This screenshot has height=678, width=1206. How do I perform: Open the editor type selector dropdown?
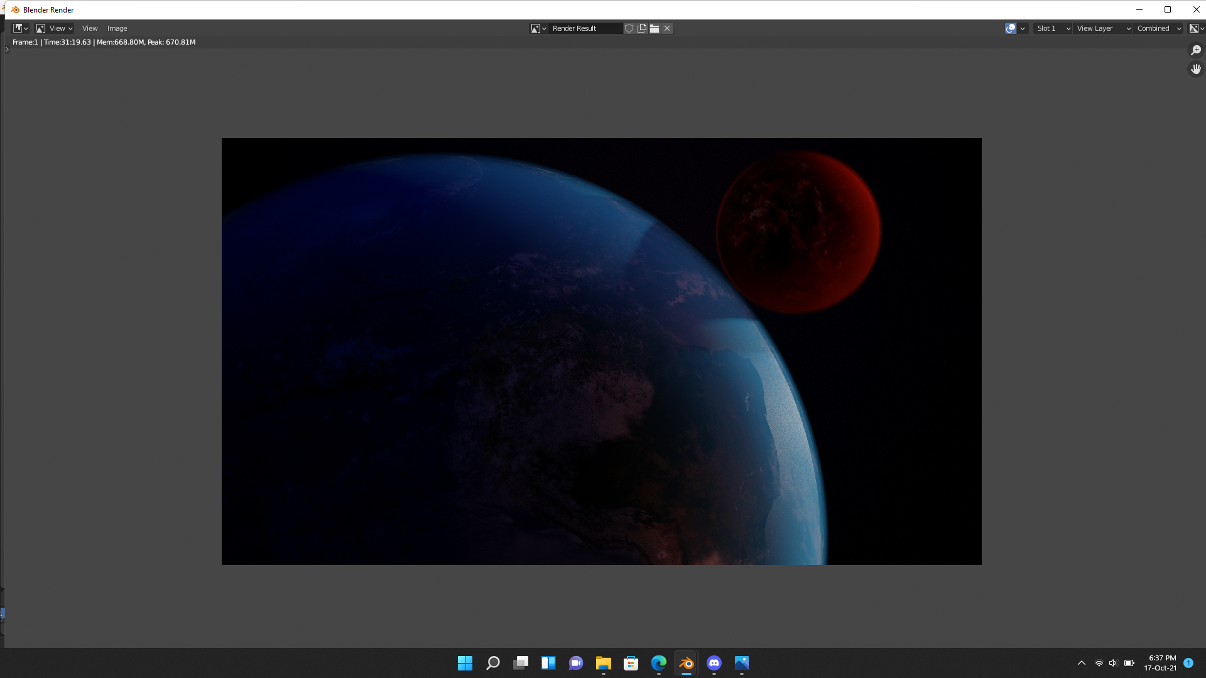pyautogui.click(x=21, y=28)
